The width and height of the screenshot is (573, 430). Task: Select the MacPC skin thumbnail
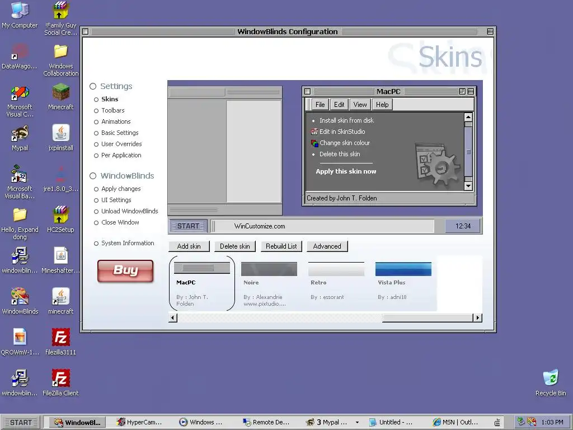tap(201, 283)
